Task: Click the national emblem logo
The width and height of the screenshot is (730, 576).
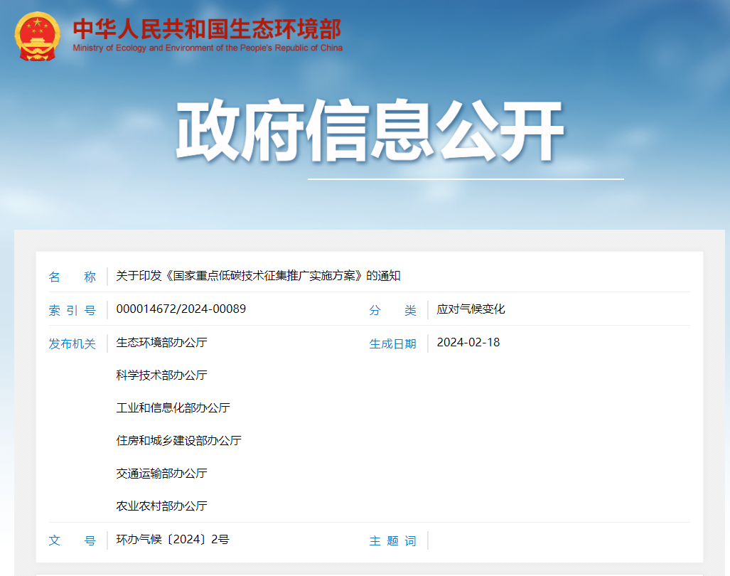Action: (x=37, y=36)
